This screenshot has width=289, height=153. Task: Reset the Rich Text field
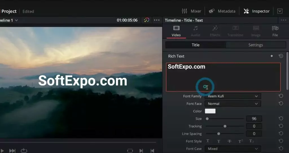click(x=281, y=56)
